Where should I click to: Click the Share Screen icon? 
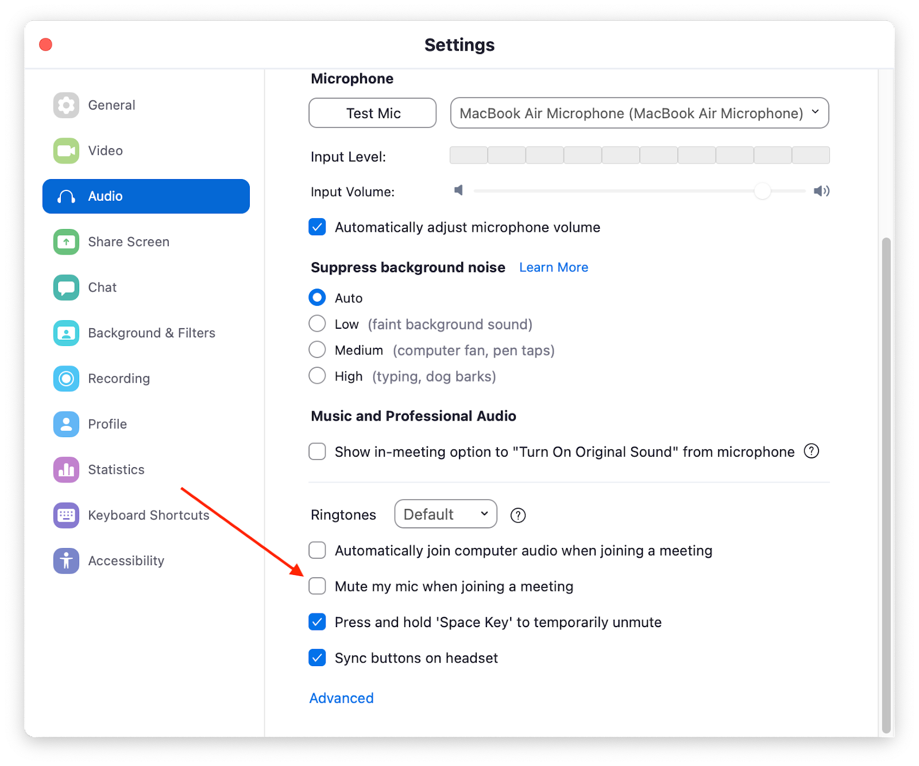click(66, 242)
